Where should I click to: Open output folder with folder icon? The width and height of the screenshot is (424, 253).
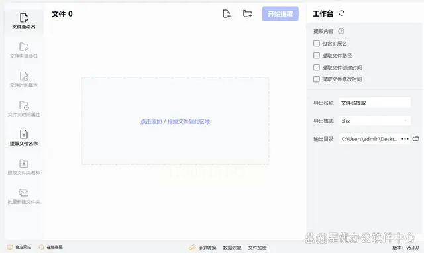415,138
